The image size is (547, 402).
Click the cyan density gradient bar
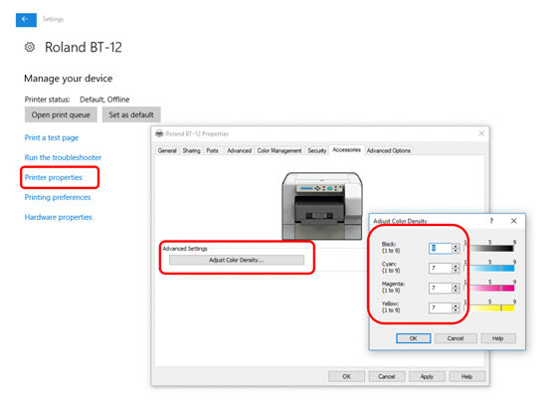click(492, 268)
